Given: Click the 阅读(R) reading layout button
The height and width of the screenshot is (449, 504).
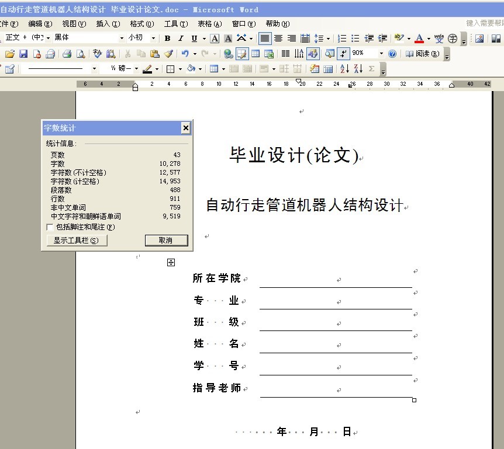Looking at the screenshot, I should (422, 54).
